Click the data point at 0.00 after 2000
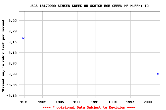This screenshot has height=110, width=166. click(158, 74)
